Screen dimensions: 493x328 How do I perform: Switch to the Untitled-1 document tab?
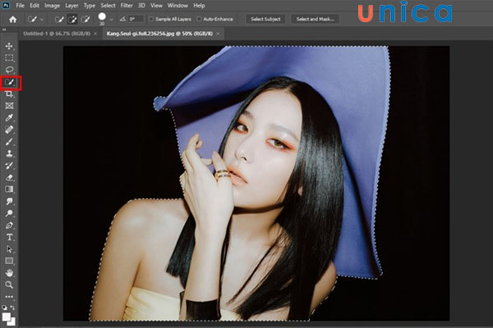point(57,34)
